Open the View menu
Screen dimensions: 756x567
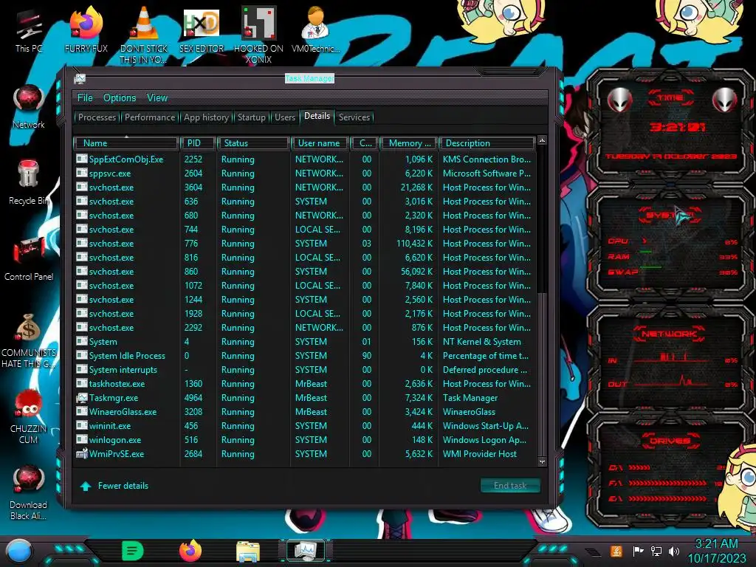tap(157, 98)
